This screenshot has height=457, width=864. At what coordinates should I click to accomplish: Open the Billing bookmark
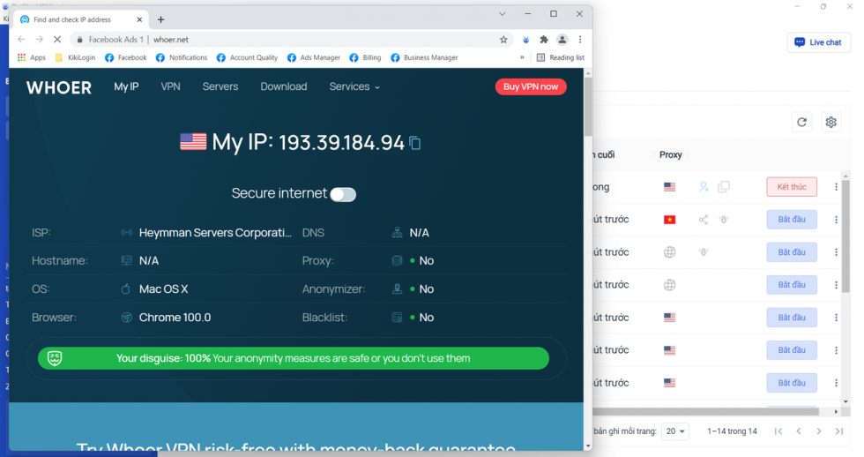pos(365,57)
